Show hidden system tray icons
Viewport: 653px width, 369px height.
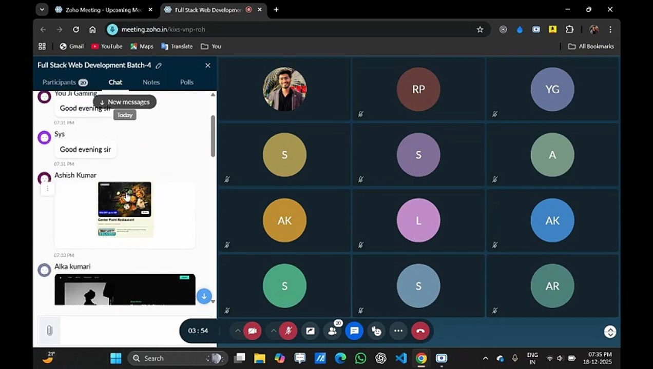(485, 358)
